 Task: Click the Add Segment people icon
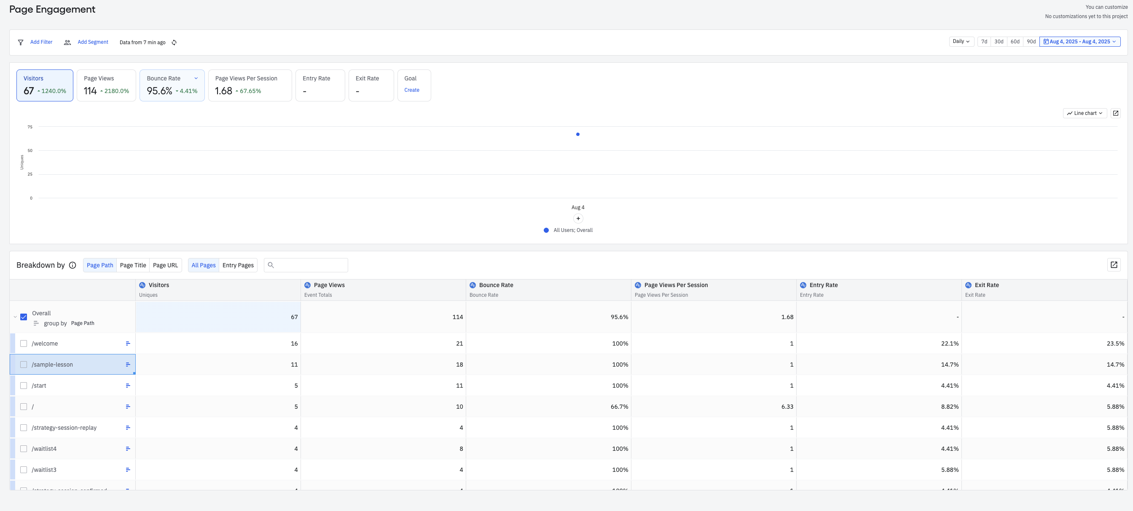click(67, 43)
